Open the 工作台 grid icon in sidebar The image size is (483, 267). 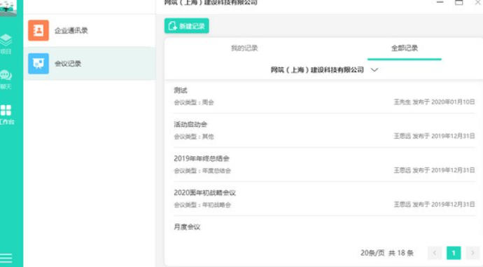click(6, 114)
